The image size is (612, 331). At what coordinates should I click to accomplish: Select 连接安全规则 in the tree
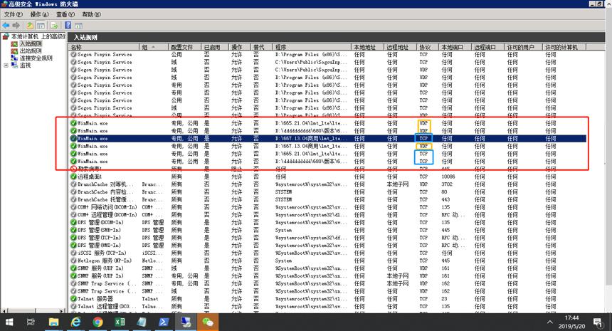[36, 58]
